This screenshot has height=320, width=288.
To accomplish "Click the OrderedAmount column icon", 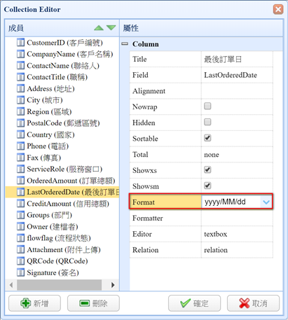I will [x=20, y=181].
